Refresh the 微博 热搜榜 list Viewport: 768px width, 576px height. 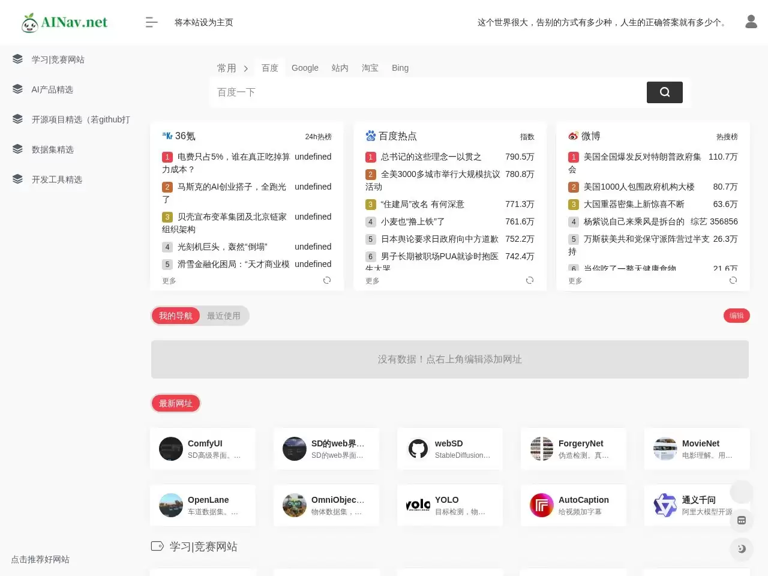[733, 280]
